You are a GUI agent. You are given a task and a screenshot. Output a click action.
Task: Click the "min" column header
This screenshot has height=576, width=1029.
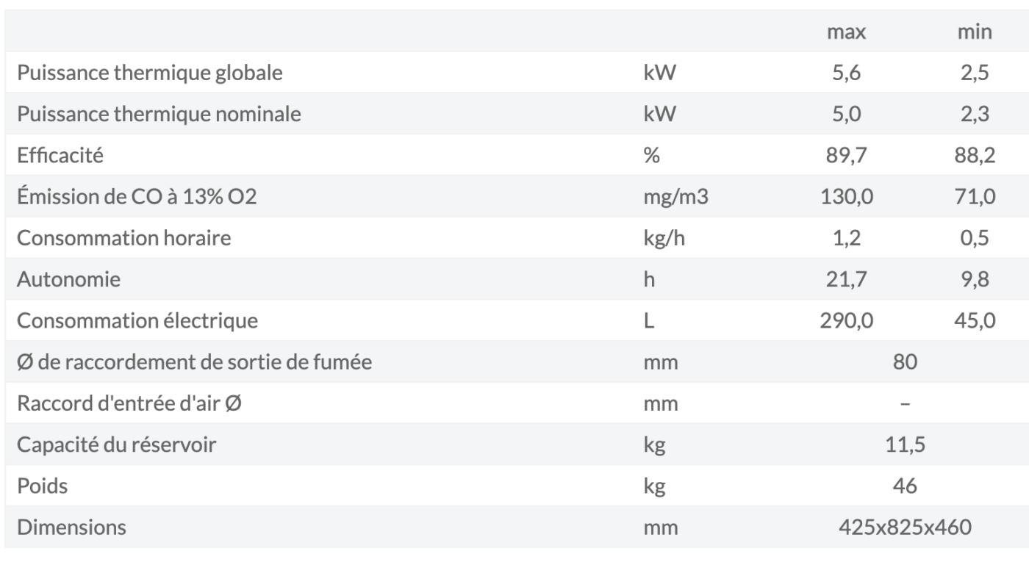(x=975, y=32)
